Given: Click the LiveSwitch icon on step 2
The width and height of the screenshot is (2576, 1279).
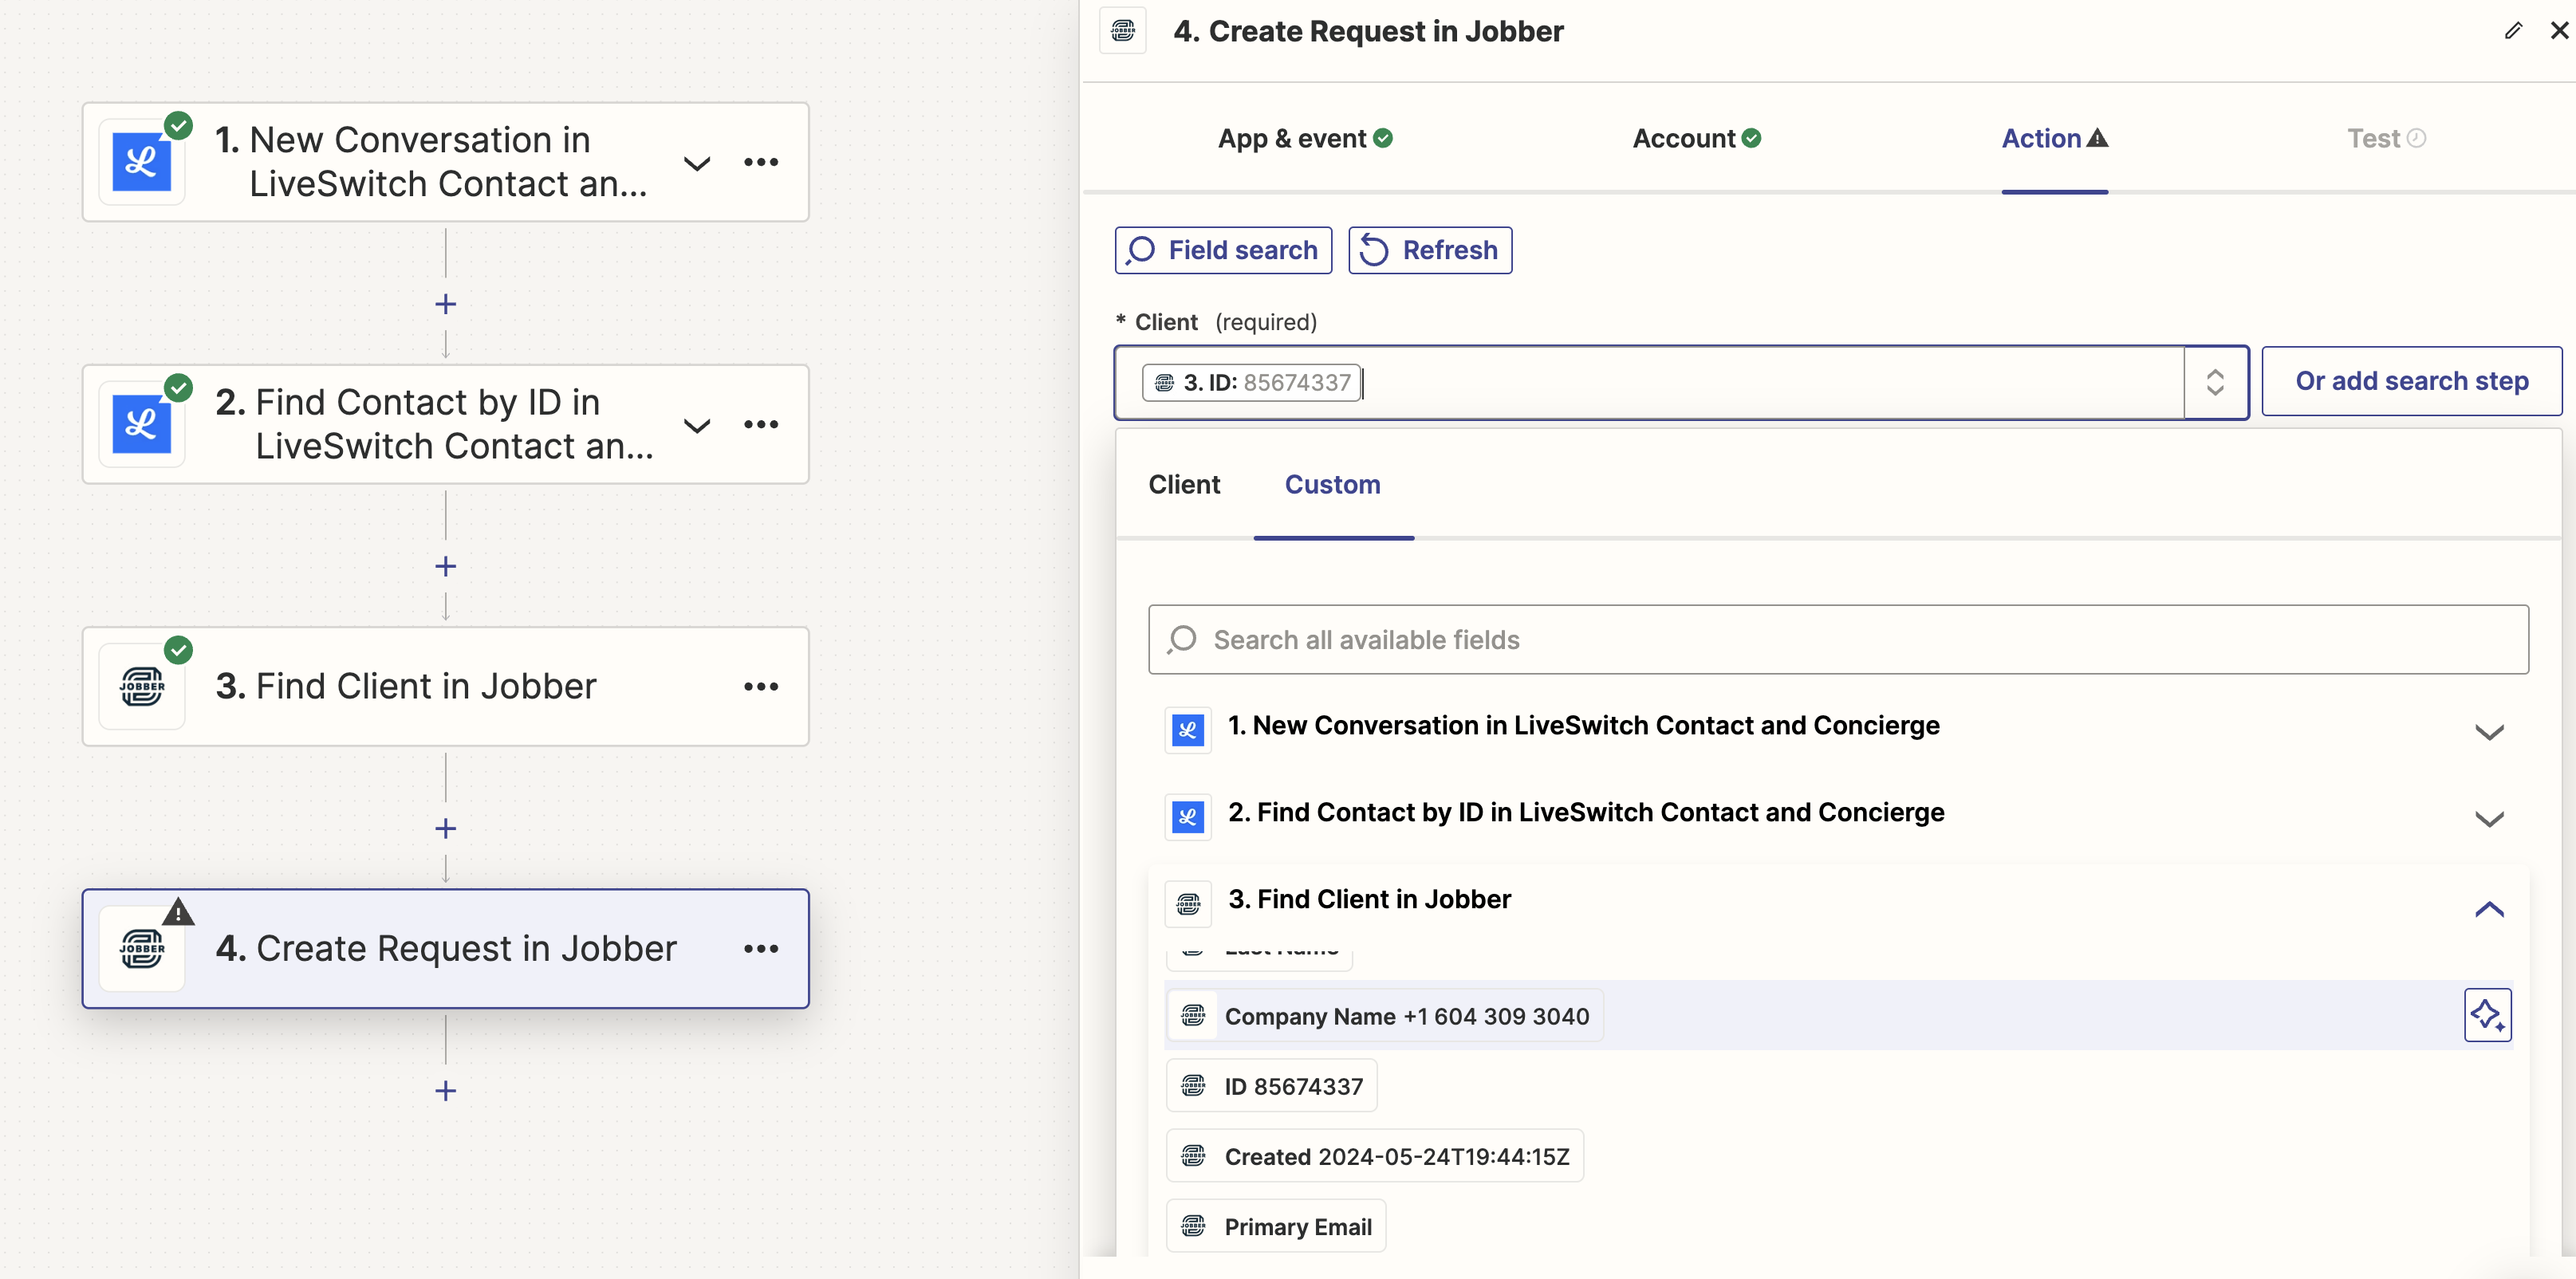Looking at the screenshot, I should [x=141, y=424].
